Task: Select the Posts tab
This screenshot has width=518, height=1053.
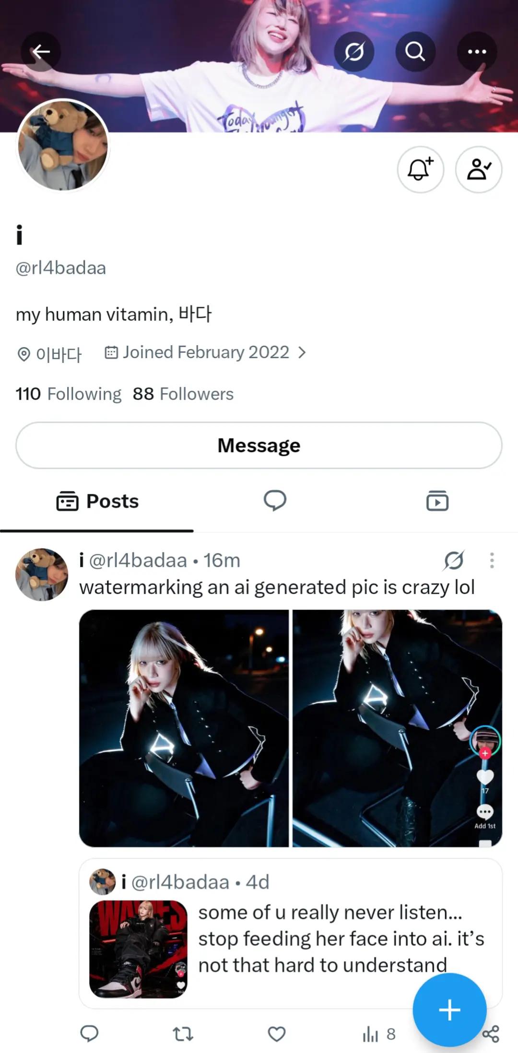Action: pyautogui.click(x=97, y=501)
